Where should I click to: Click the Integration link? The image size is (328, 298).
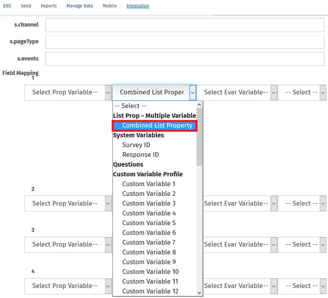coord(138,6)
